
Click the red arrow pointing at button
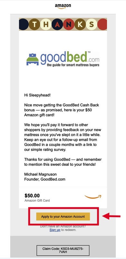click(x=111, y=216)
